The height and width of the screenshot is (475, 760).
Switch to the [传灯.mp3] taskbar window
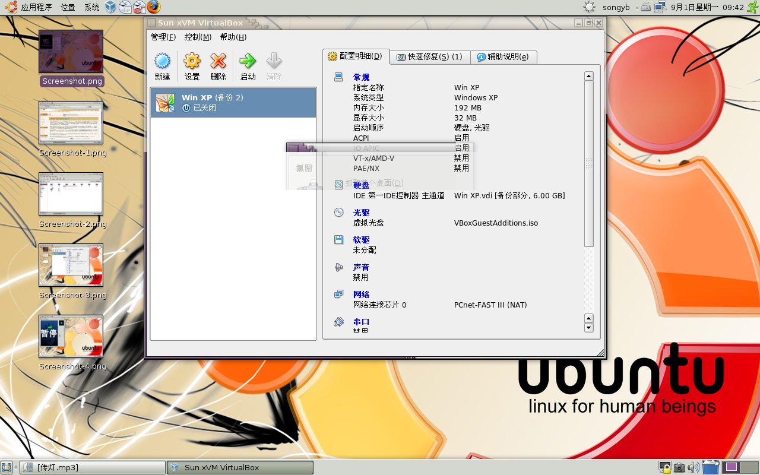point(92,467)
